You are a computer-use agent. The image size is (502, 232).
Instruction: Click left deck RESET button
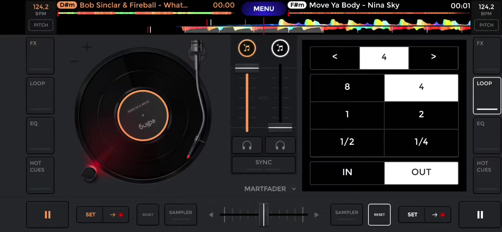(148, 215)
